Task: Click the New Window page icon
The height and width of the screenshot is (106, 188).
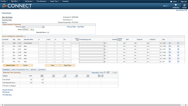Action: pos(186,10)
